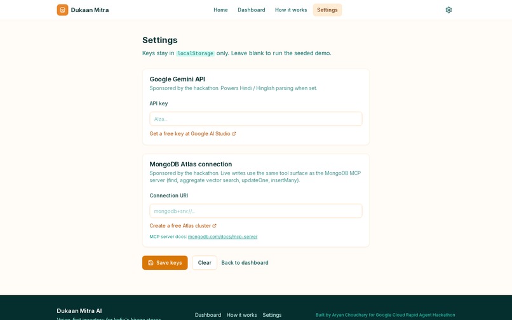Click the Connection URI field label
This screenshot has height=320, width=512.
click(x=169, y=196)
